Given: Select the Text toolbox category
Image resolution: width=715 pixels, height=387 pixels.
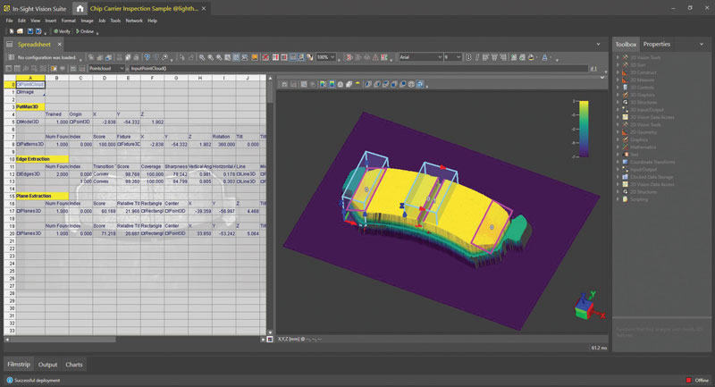Looking at the screenshot, I should click(x=635, y=155).
